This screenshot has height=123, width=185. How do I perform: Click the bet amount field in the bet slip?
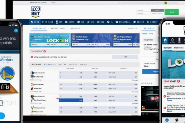click(148, 52)
